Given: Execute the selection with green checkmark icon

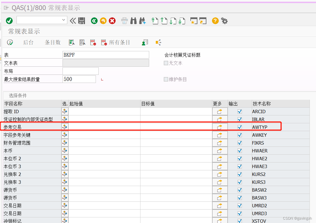Looking at the screenshot, I should 9,21.
